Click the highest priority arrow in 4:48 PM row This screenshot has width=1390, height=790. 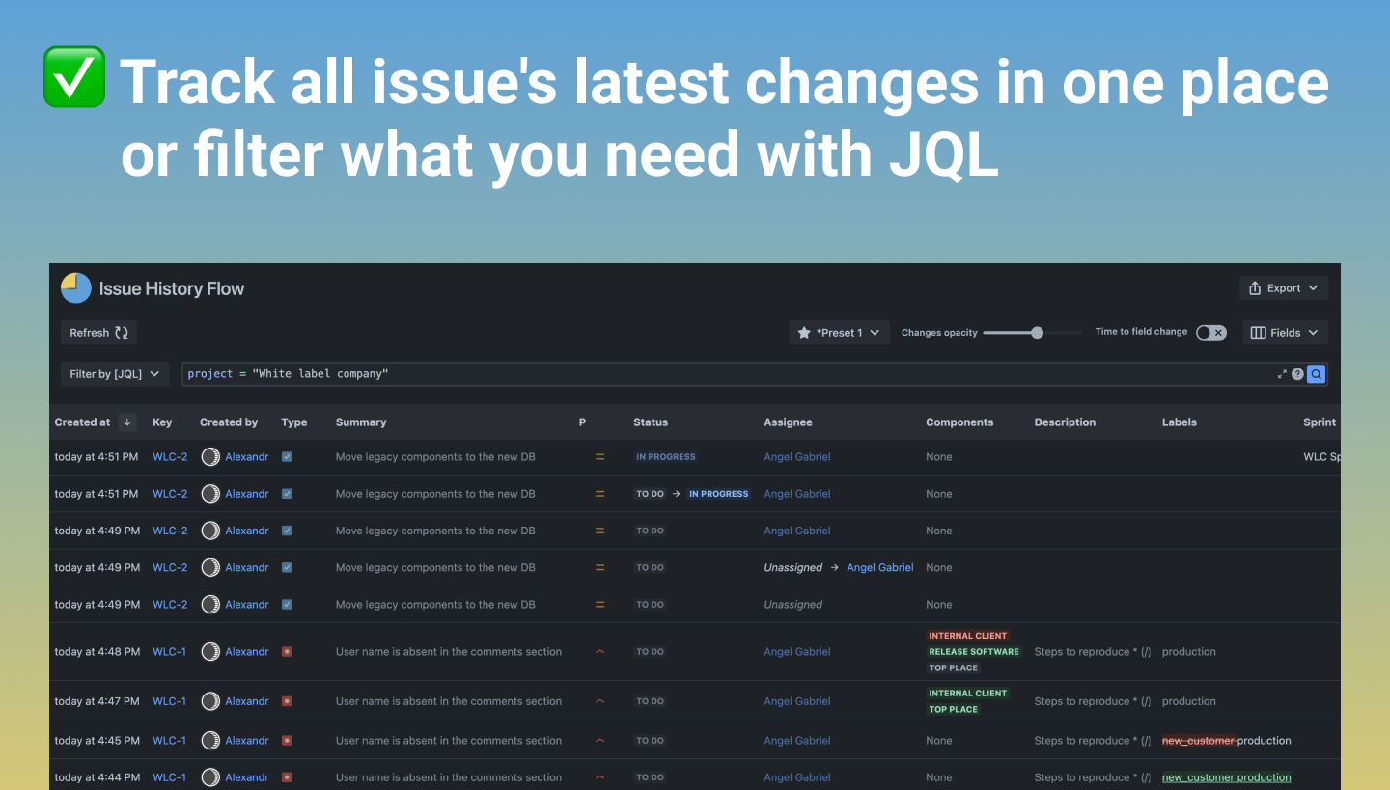[599, 652]
